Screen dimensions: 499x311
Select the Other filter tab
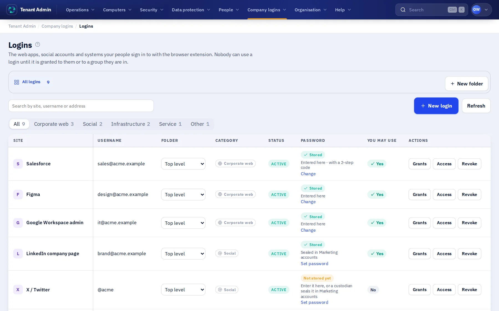pyautogui.click(x=200, y=124)
